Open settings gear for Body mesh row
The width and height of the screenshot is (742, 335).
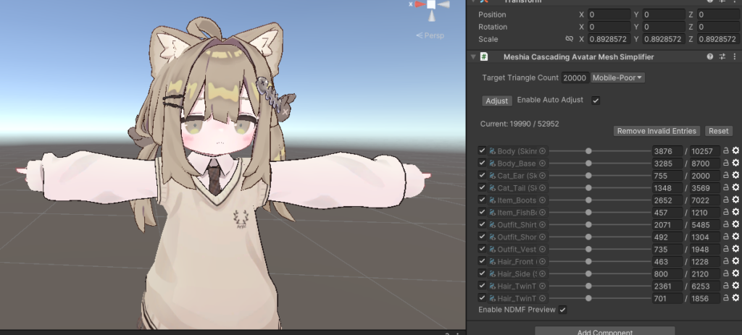[x=735, y=151]
